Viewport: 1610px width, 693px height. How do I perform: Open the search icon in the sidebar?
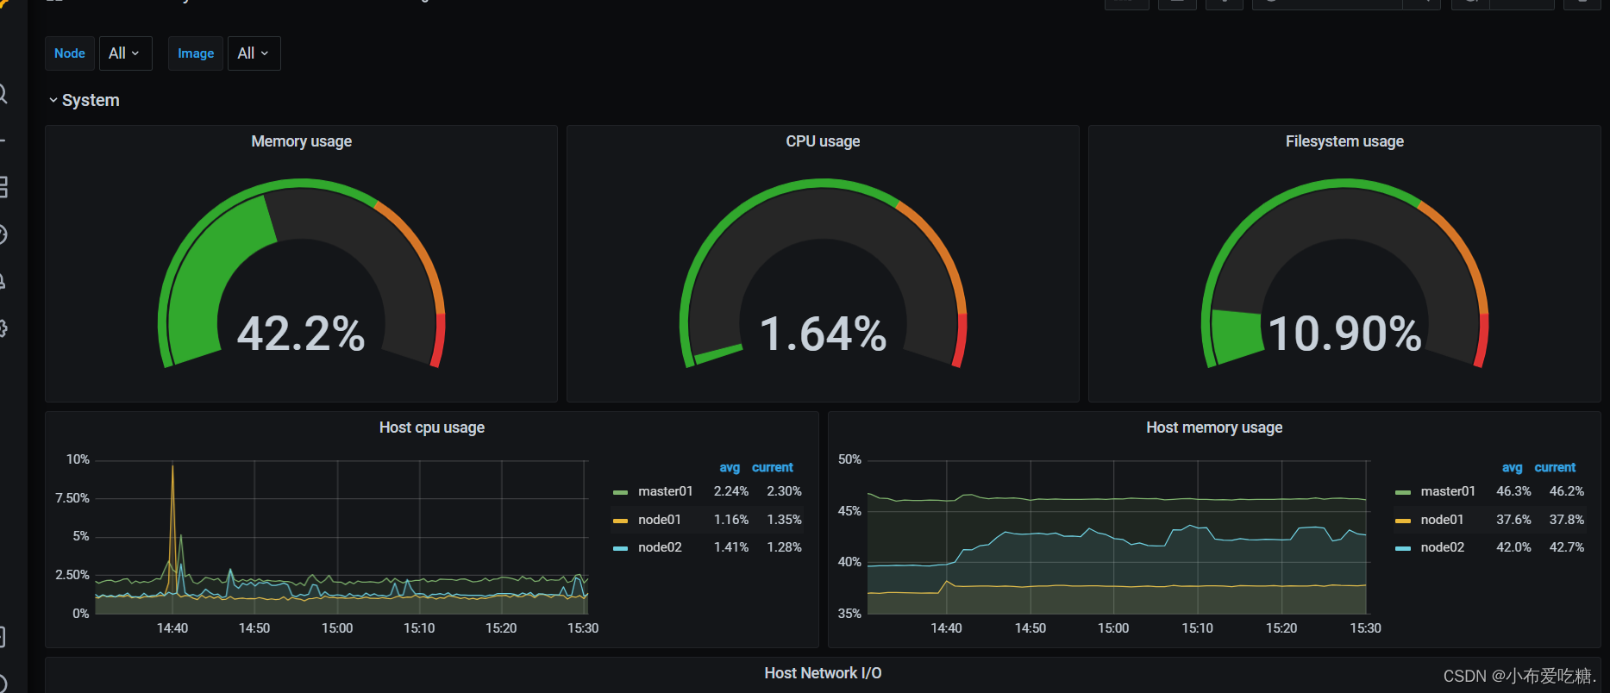(x=3, y=94)
